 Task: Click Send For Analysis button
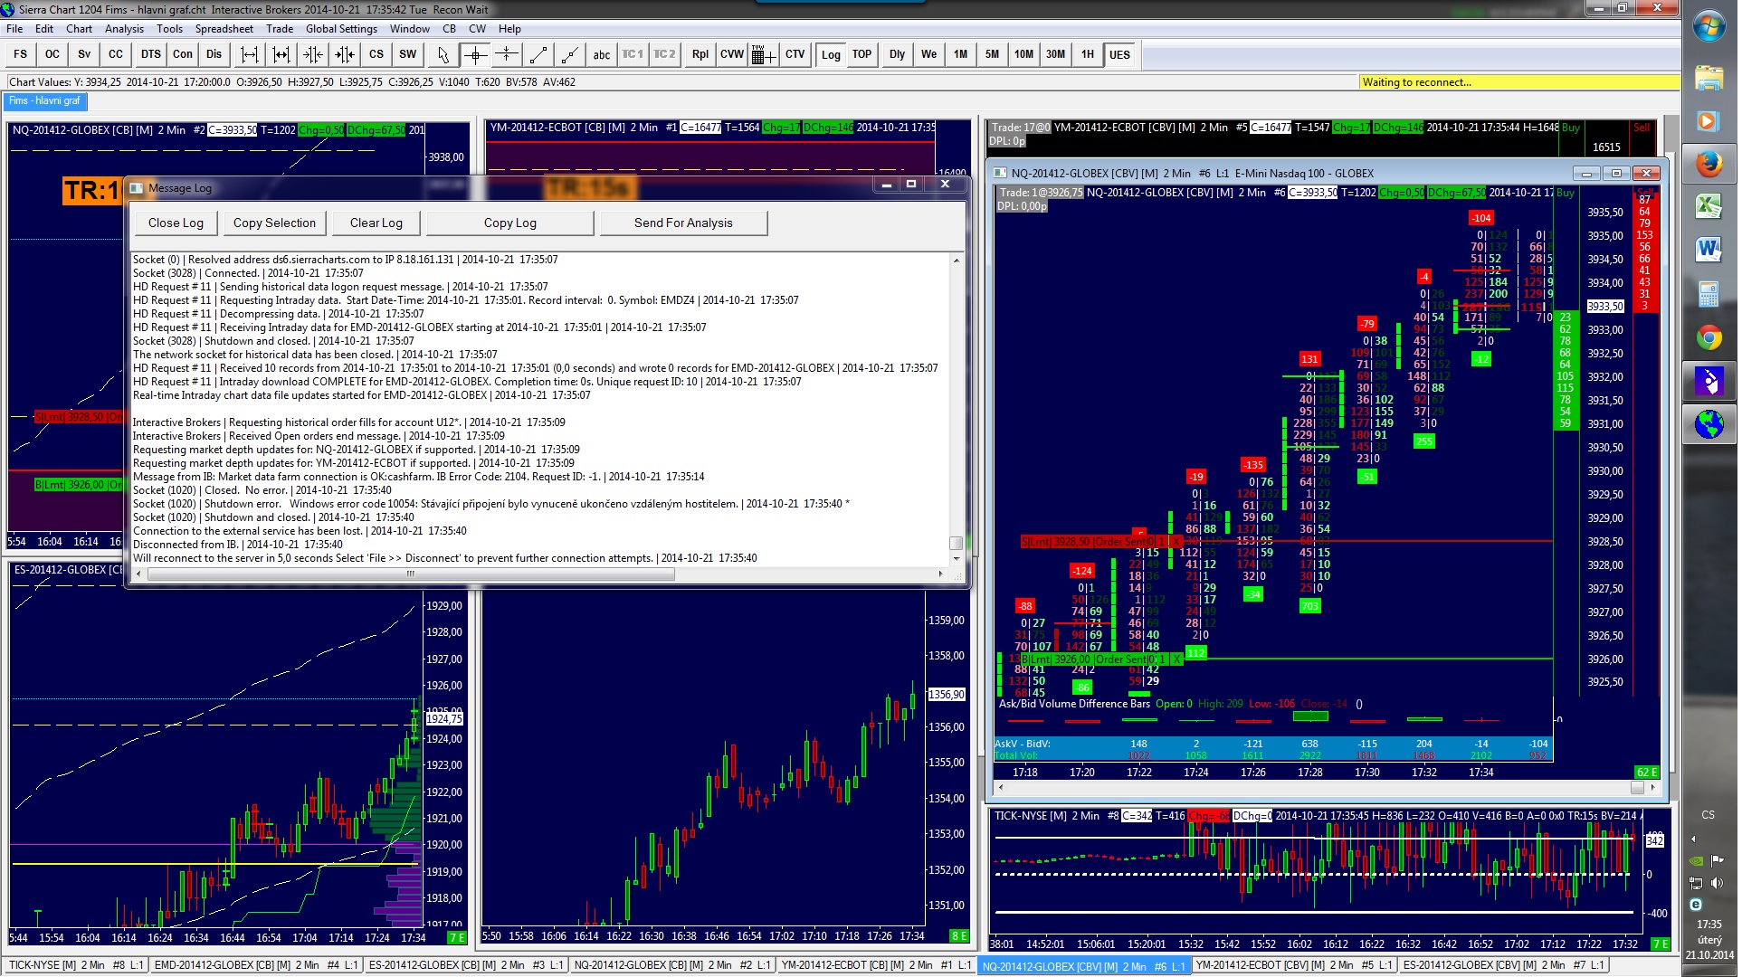tap(683, 223)
